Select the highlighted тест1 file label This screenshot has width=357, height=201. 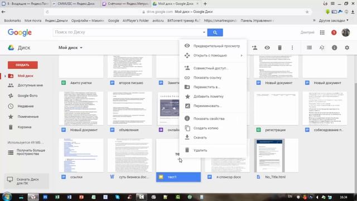(x=178, y=177)
